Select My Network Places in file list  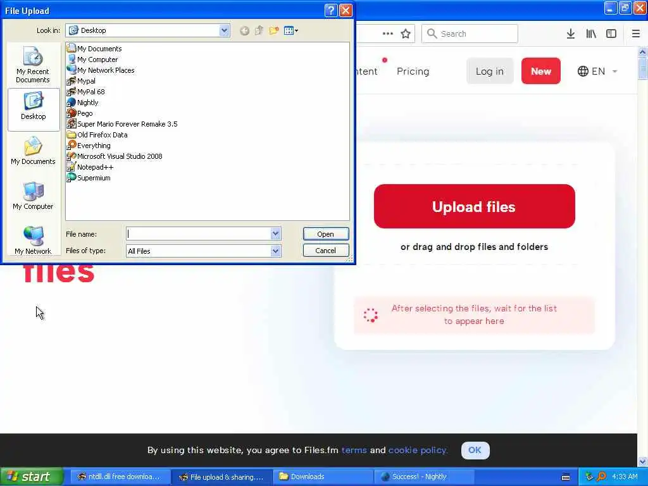coord(101,70)
